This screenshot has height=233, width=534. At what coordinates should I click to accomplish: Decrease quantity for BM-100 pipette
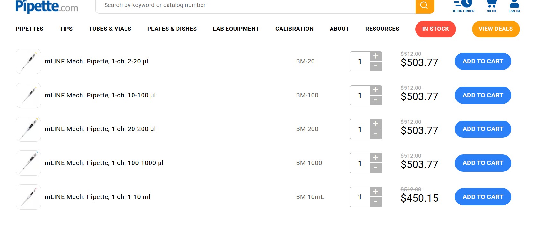coord(375,100)
